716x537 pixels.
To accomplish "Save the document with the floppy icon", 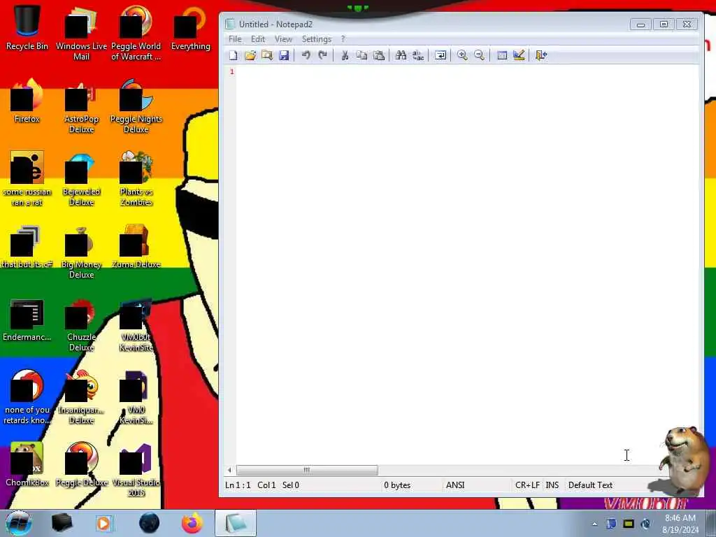I will [x=284, y=55].
